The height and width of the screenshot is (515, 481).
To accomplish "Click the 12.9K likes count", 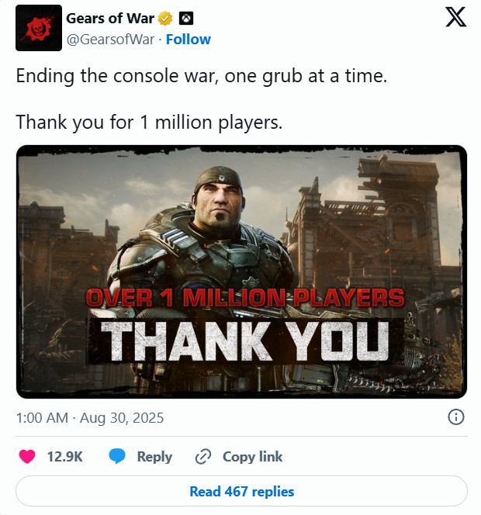I will click(65, 457).
